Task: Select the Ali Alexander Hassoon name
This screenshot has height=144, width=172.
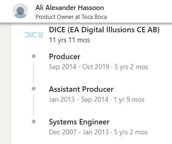Action: 70,8
